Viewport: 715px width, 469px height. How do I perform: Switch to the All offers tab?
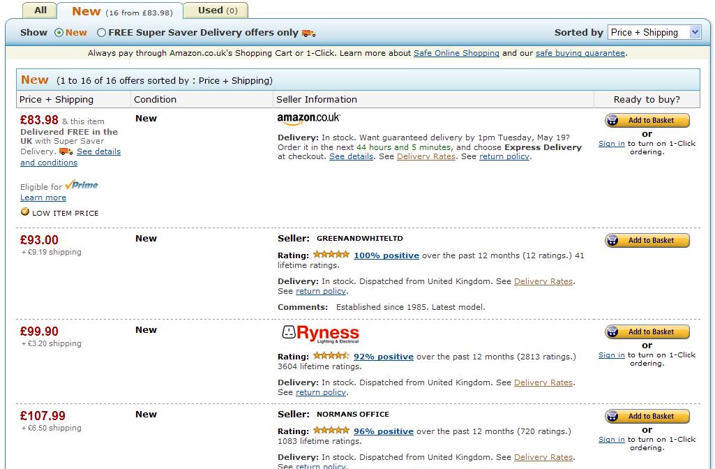(40, 10)
